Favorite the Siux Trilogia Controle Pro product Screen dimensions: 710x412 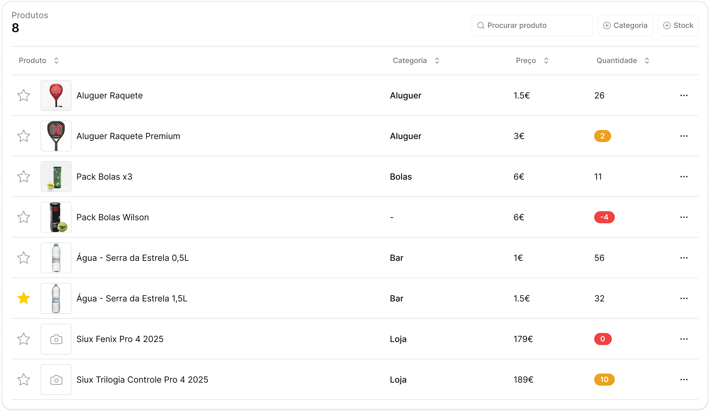tap(24, 380)
